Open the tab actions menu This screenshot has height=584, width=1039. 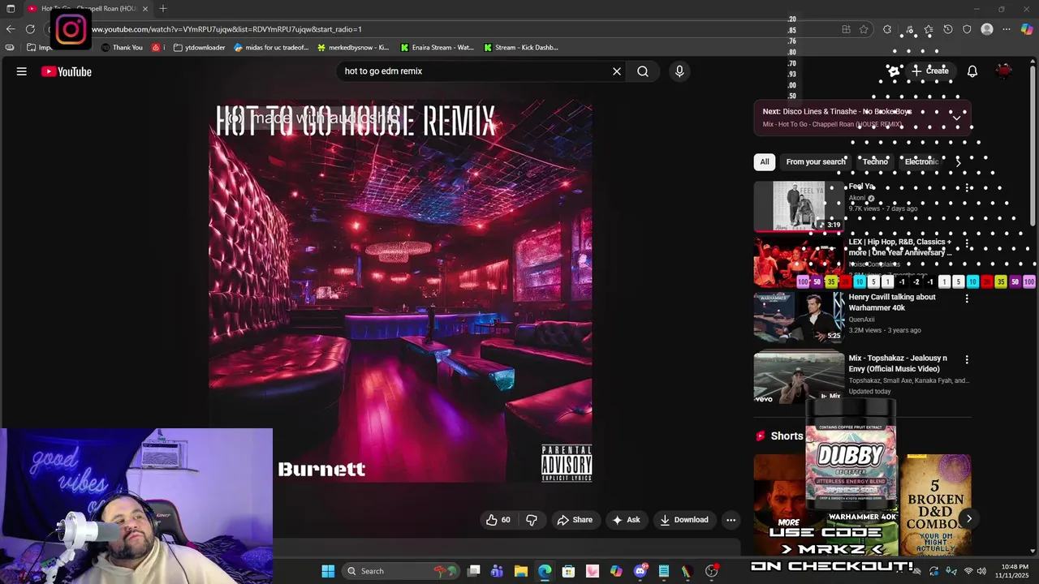(x=11, y=8)
